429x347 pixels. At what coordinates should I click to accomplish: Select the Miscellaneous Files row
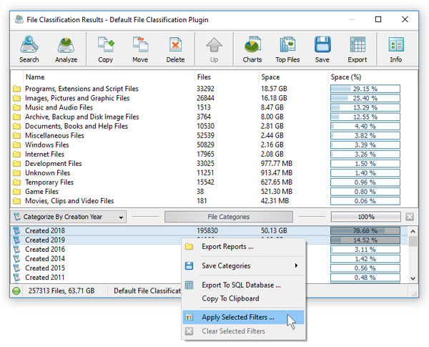(x=214, y=135)
